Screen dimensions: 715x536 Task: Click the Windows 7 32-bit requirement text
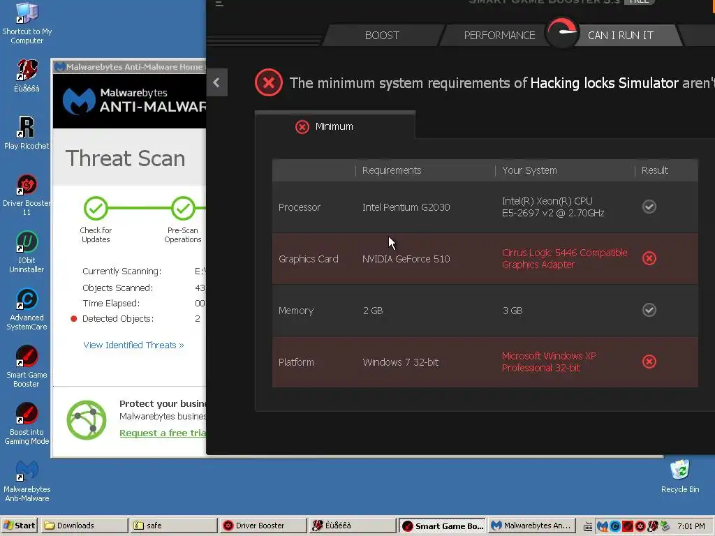point(400,362)
